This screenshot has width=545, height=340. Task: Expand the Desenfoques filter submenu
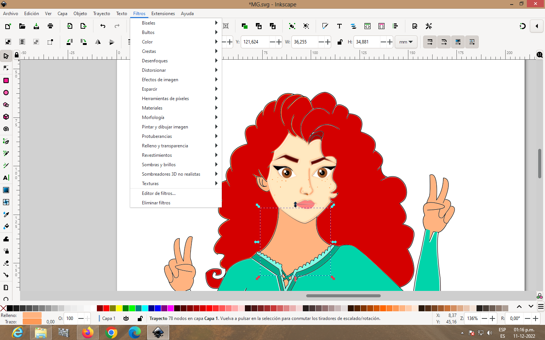[176, 61]
